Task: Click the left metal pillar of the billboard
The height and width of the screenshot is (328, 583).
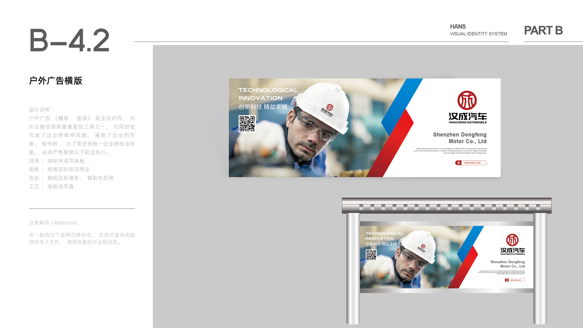Action: (x=353, y=269)
